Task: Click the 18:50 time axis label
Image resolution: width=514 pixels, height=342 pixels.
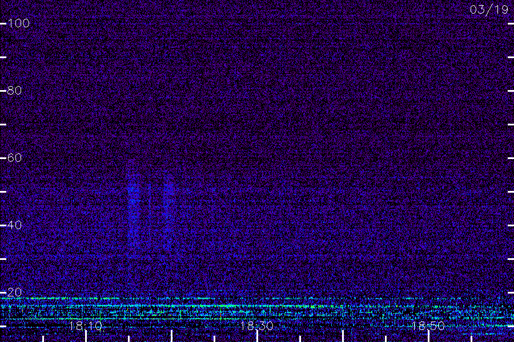Action: [428, 325]
